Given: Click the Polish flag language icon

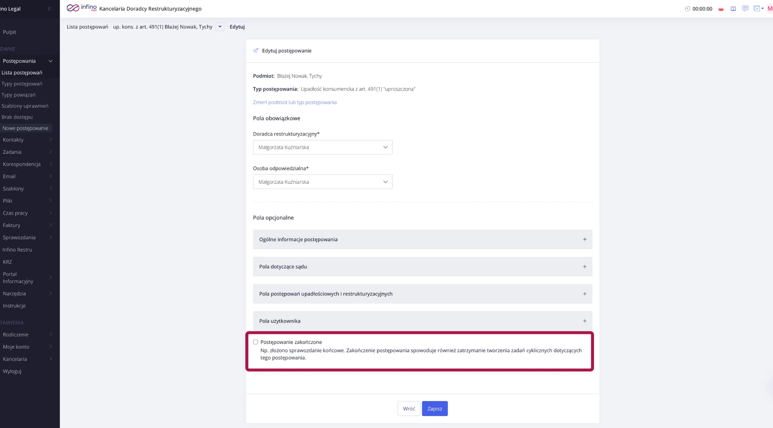Looking at the screenshot, I should (721, 9).
